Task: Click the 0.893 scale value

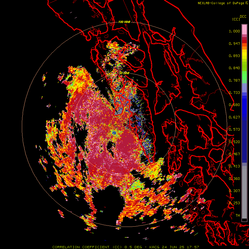Action: tap(234, 56)
